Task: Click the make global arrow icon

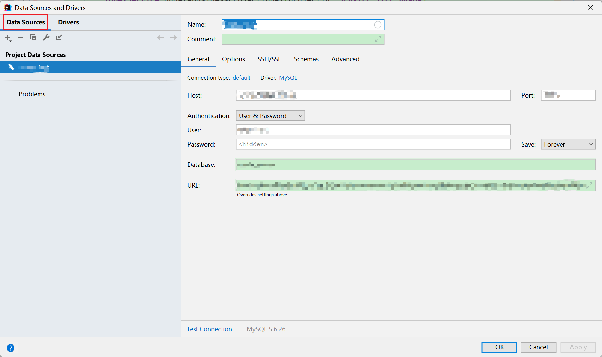Action: pyautogui.click(x=59, y=38)
